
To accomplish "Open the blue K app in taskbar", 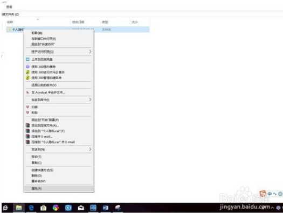I will (68, 208).
